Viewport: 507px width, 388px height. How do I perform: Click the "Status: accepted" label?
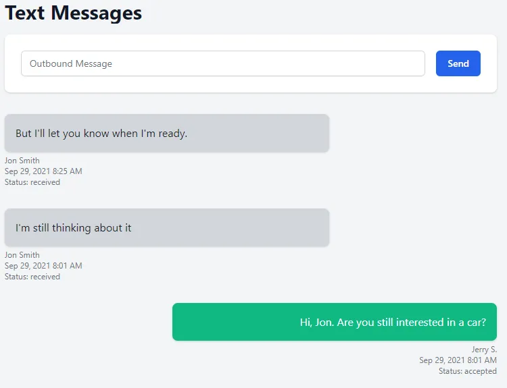point(467,371)
